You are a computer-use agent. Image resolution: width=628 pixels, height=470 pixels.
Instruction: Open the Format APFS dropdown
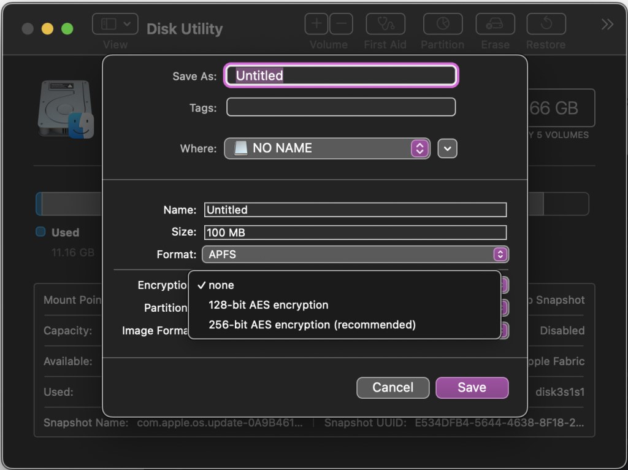coord(354,254)
